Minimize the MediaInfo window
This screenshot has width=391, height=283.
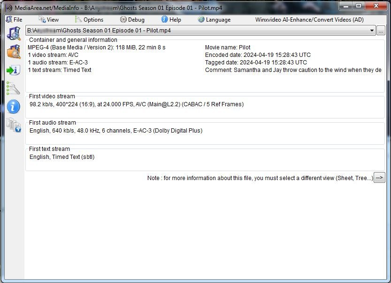[x=345, y=6]
